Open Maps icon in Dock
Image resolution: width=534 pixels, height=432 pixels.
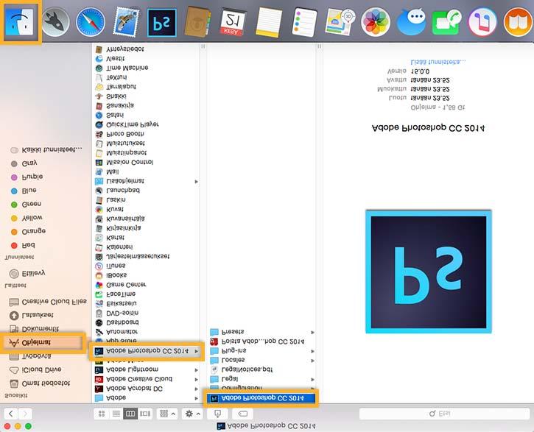340,23
